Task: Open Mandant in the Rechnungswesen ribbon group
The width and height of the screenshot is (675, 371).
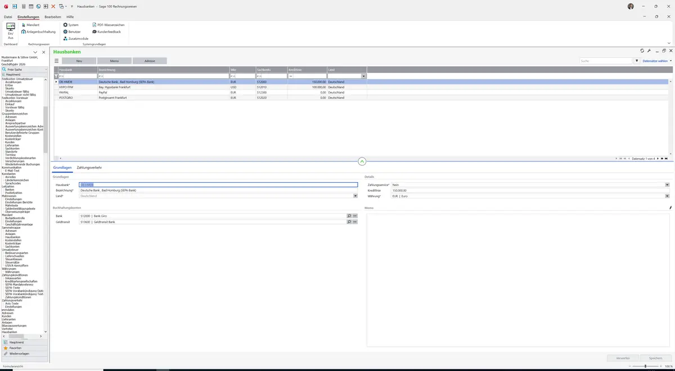Action: [31, 25]
